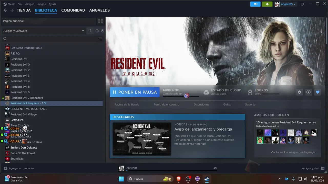Open the Discusiones link
This screenshot has height=184, width=328.
point(201,105)
